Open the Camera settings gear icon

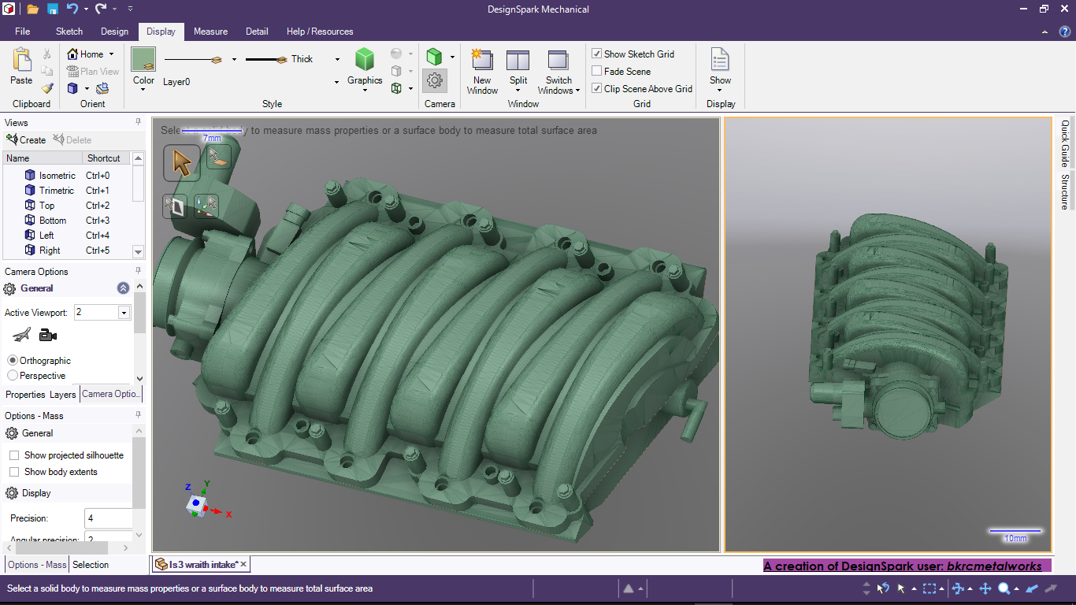pyautogui.click(x=434, y=80)
